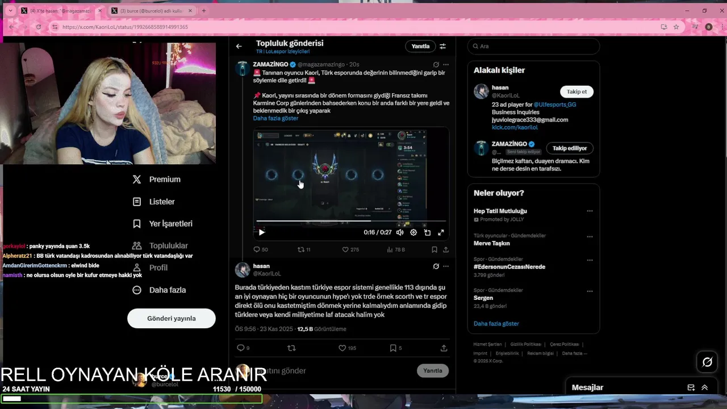Image resolution: width=727 pixels, height=409 pixels.
Task: Open options for Merve Taşkın trend
Action: pos(590,237)
